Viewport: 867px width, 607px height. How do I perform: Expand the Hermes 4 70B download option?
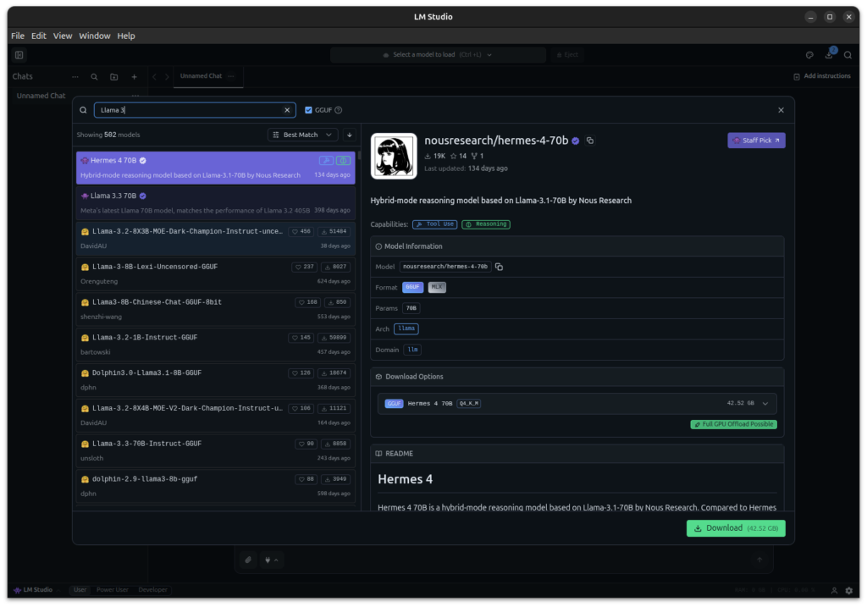tap(765, 404)
